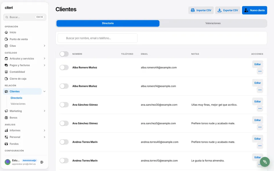The image size is (274, 171).
Task: Open Valoraciones in the sidebar submenu
Action: coord(18,104)
